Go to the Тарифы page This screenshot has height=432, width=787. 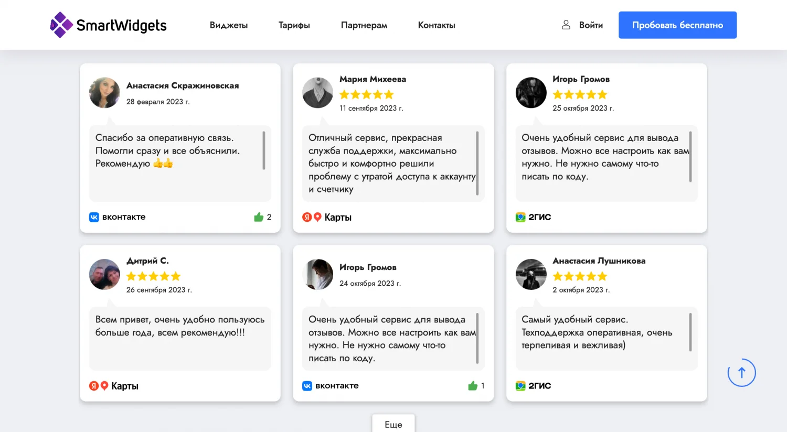(294, 25)
